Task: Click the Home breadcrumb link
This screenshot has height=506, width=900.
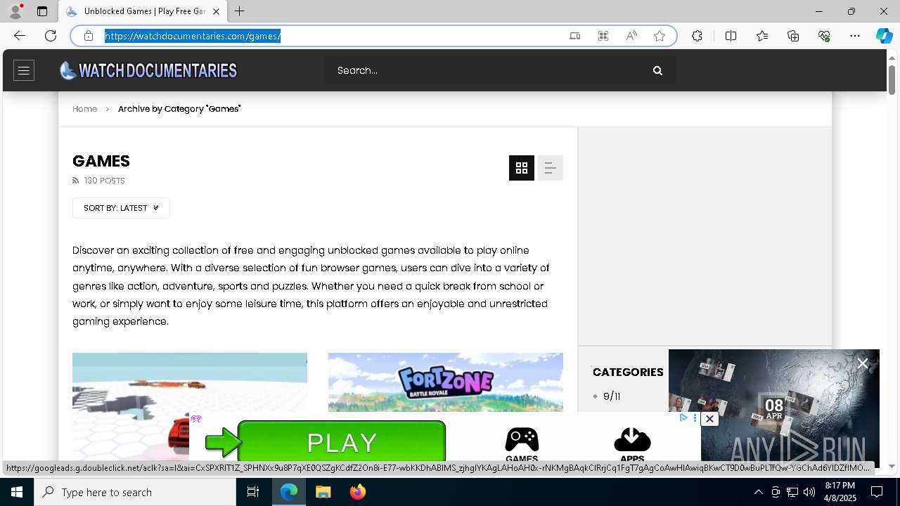Action: click(x=84, y=109)
